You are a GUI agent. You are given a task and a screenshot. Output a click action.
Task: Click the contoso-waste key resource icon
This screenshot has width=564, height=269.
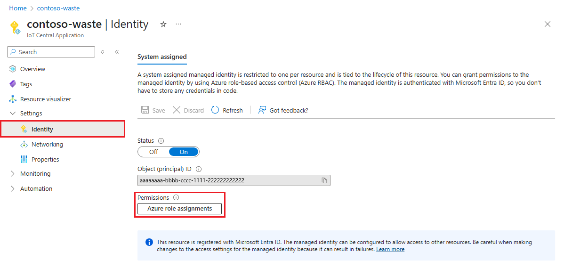pyautogui.click(x=15, y=28)
